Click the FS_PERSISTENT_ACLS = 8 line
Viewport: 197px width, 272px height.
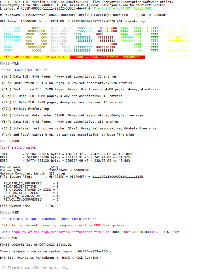(31, 193)
